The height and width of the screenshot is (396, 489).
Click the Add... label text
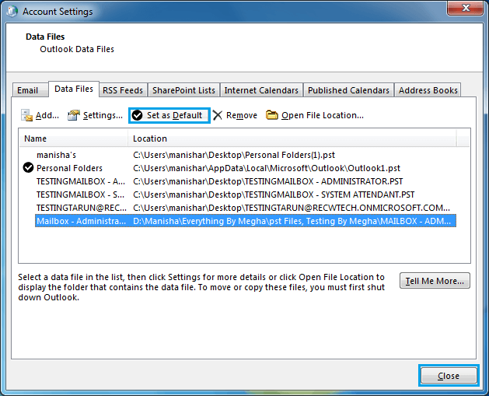[47, 115]
